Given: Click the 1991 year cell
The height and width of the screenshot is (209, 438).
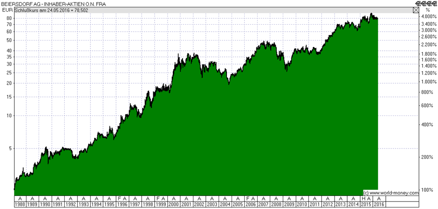Looking at the screenshot, I should [58, 204].
